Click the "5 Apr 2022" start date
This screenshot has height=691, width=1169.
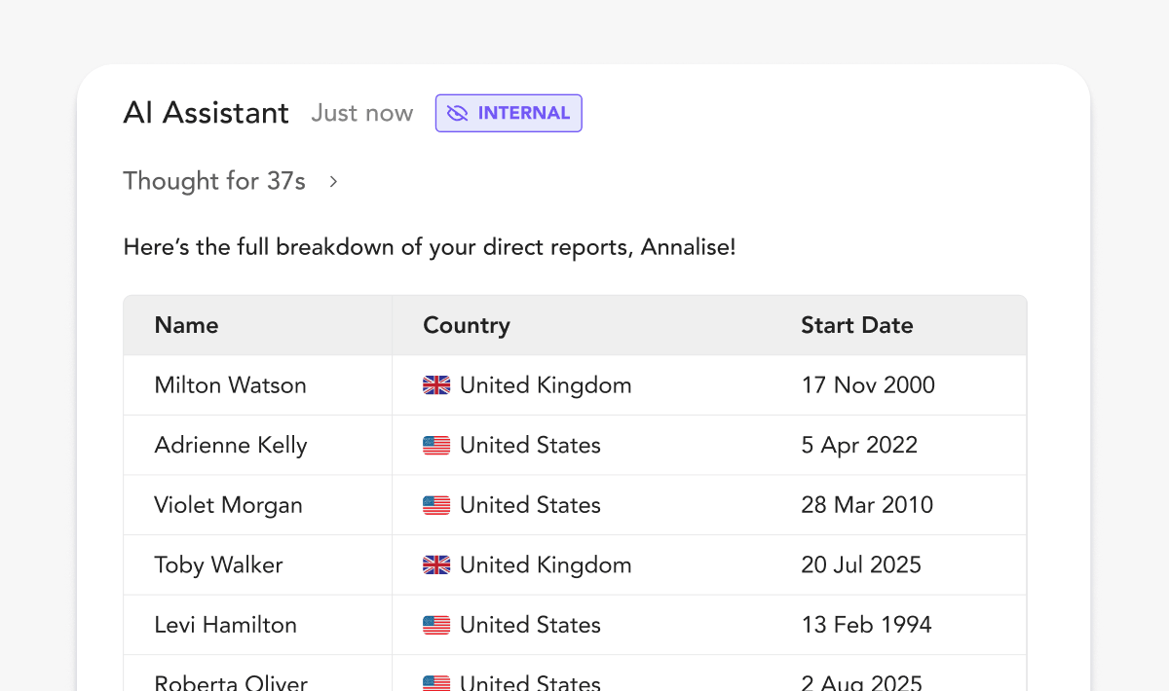[x=859, y=446]
